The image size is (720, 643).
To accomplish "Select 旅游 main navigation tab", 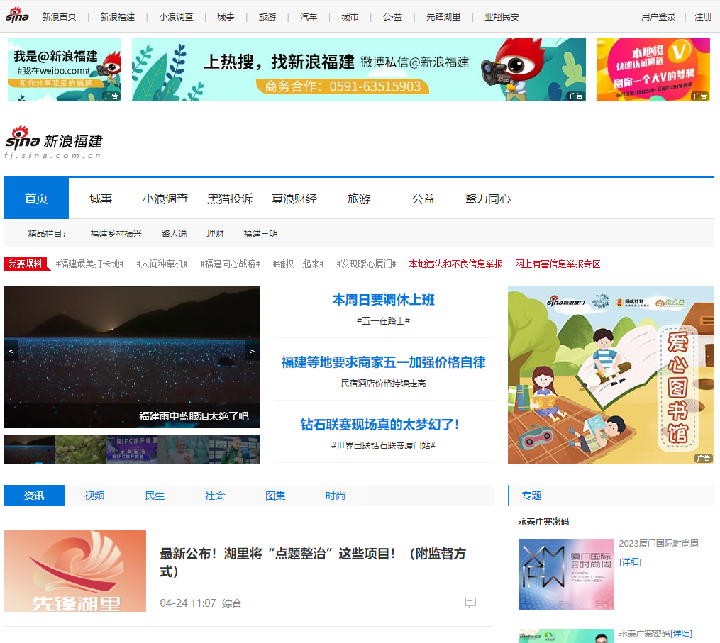I will pos(359,199).
